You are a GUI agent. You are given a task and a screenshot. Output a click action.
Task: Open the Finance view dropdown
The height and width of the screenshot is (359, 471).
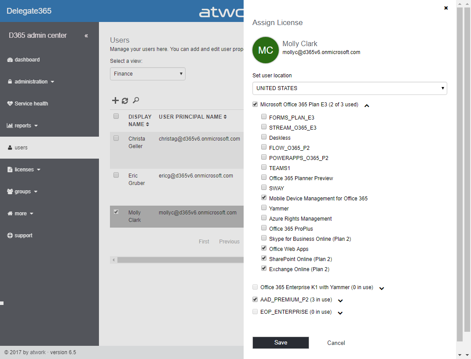[147, 74]
